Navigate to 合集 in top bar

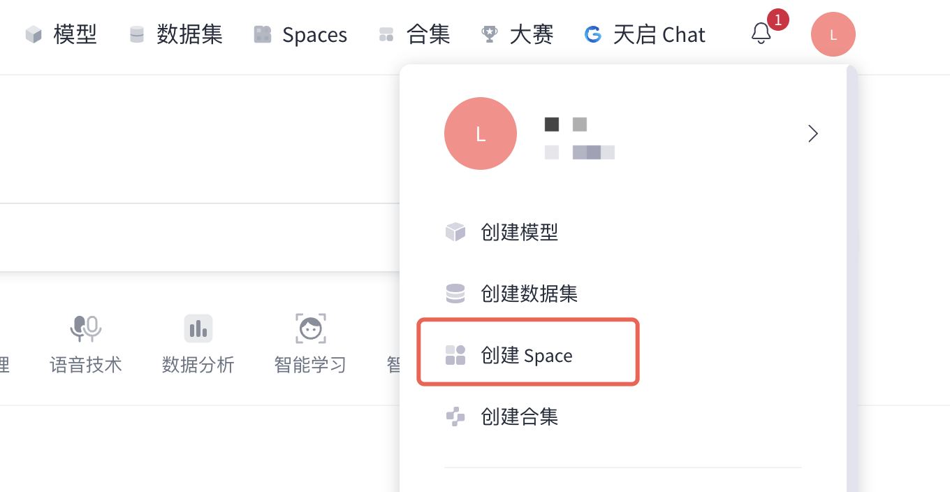(414, 34)
